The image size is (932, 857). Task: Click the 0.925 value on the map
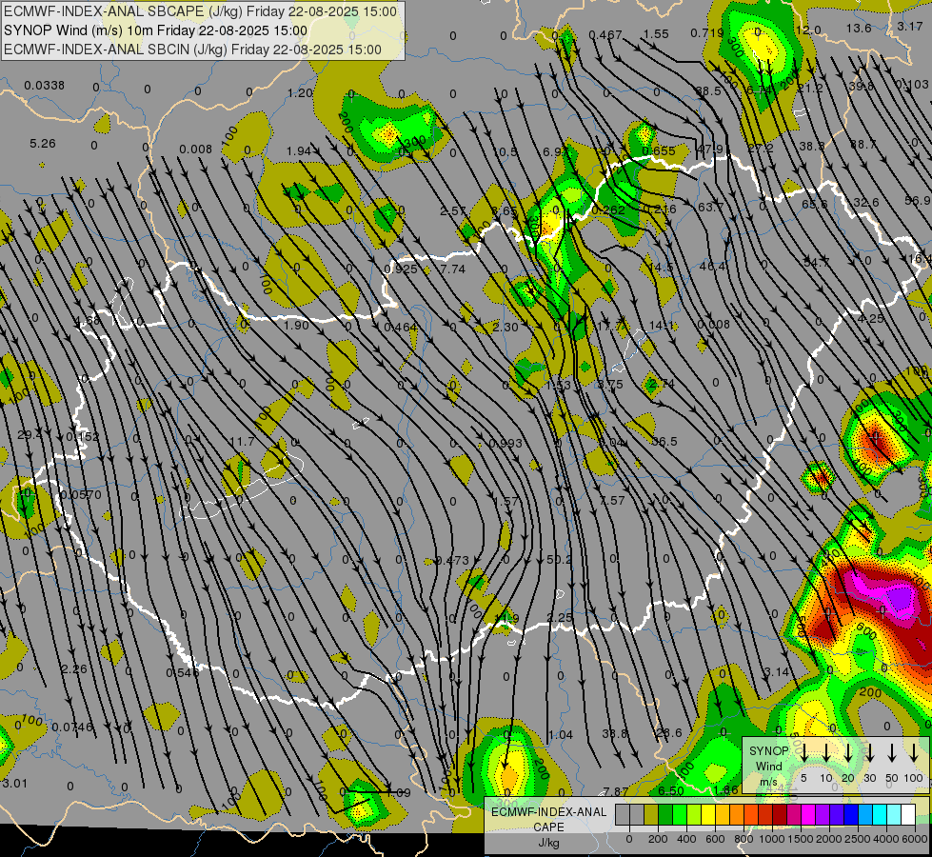pyautogui.click(x=401, y=269)
